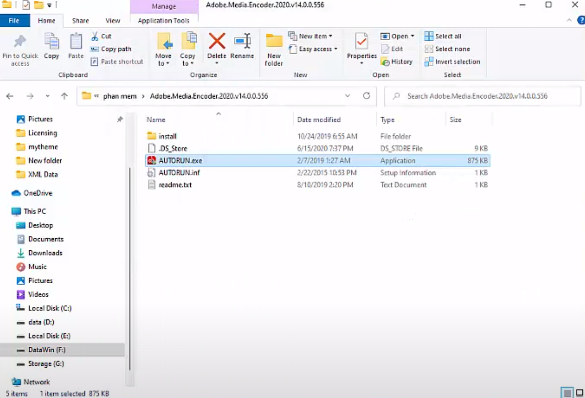Click Edit in the Open group
The image size is (585, 398).
[x=392, y=49]
